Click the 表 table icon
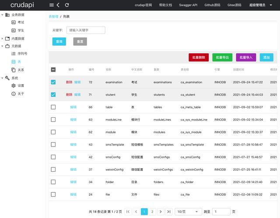Viewport: 280px width, 218px height. click(14, 62)
